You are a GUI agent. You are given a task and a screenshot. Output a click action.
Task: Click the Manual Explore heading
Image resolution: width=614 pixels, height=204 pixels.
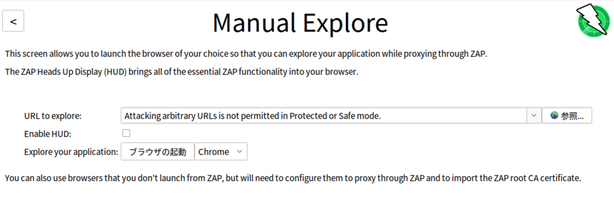pyautogui.click(x=300, y=23)
